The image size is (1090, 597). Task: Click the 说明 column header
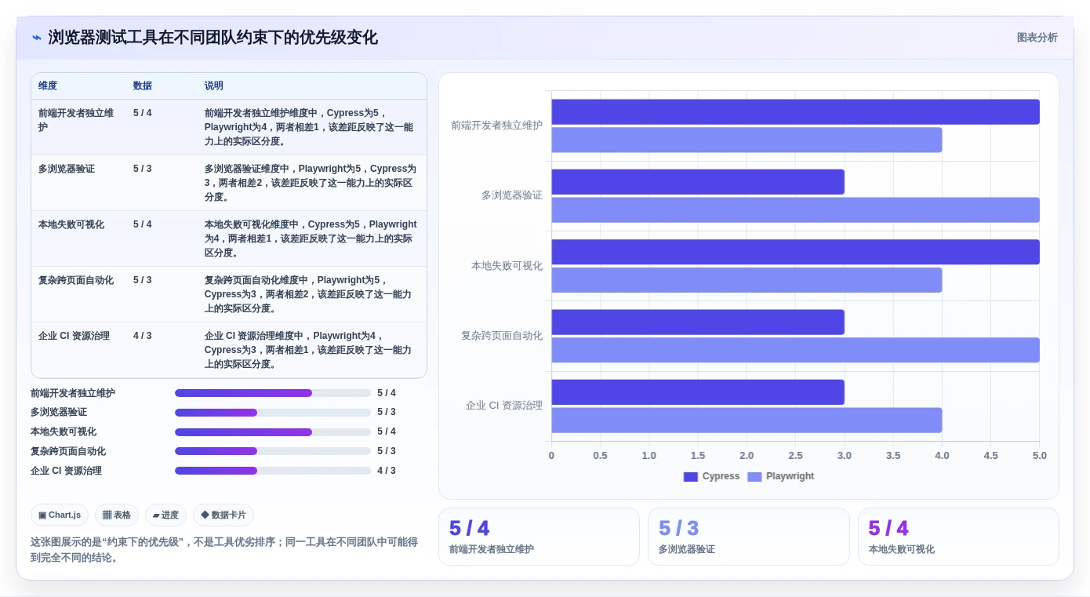point(214,86)
